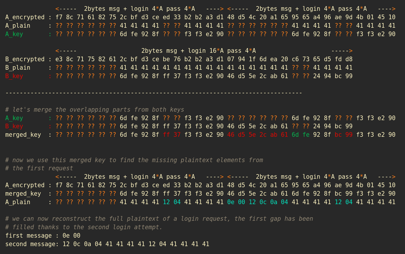This screenshot has height=254, width=405.
Task: Select header text '2bytes msg + login 16*A pass 4*A'
Action: pyautogui.click(x=199, y=51)
